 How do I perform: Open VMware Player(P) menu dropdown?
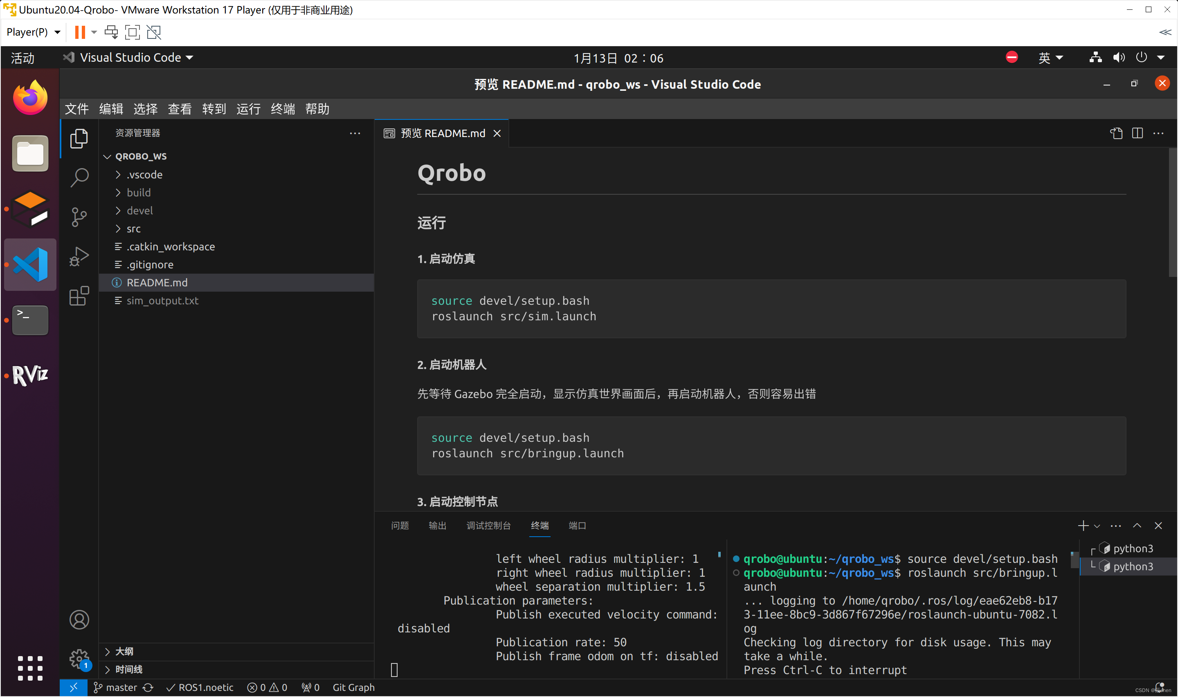tap(33, 32)
